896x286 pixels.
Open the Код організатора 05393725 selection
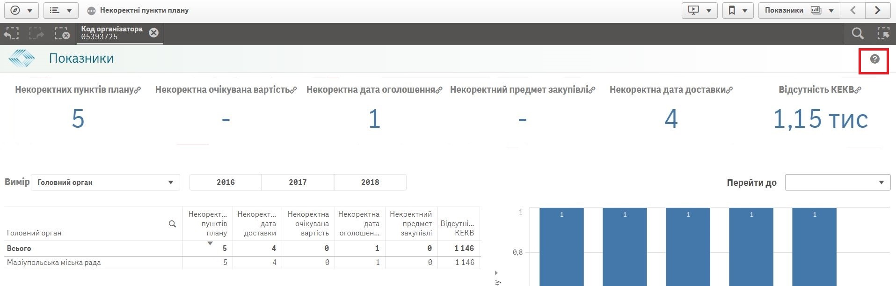[112, 33]
